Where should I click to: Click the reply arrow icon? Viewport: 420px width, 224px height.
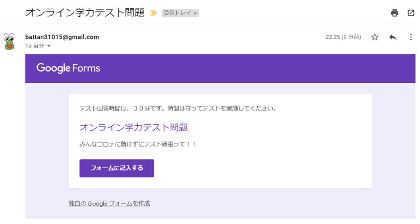393,37
